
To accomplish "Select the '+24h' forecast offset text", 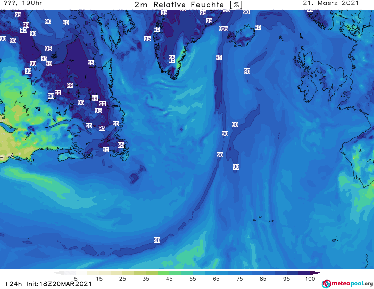I will pos(13,284).
